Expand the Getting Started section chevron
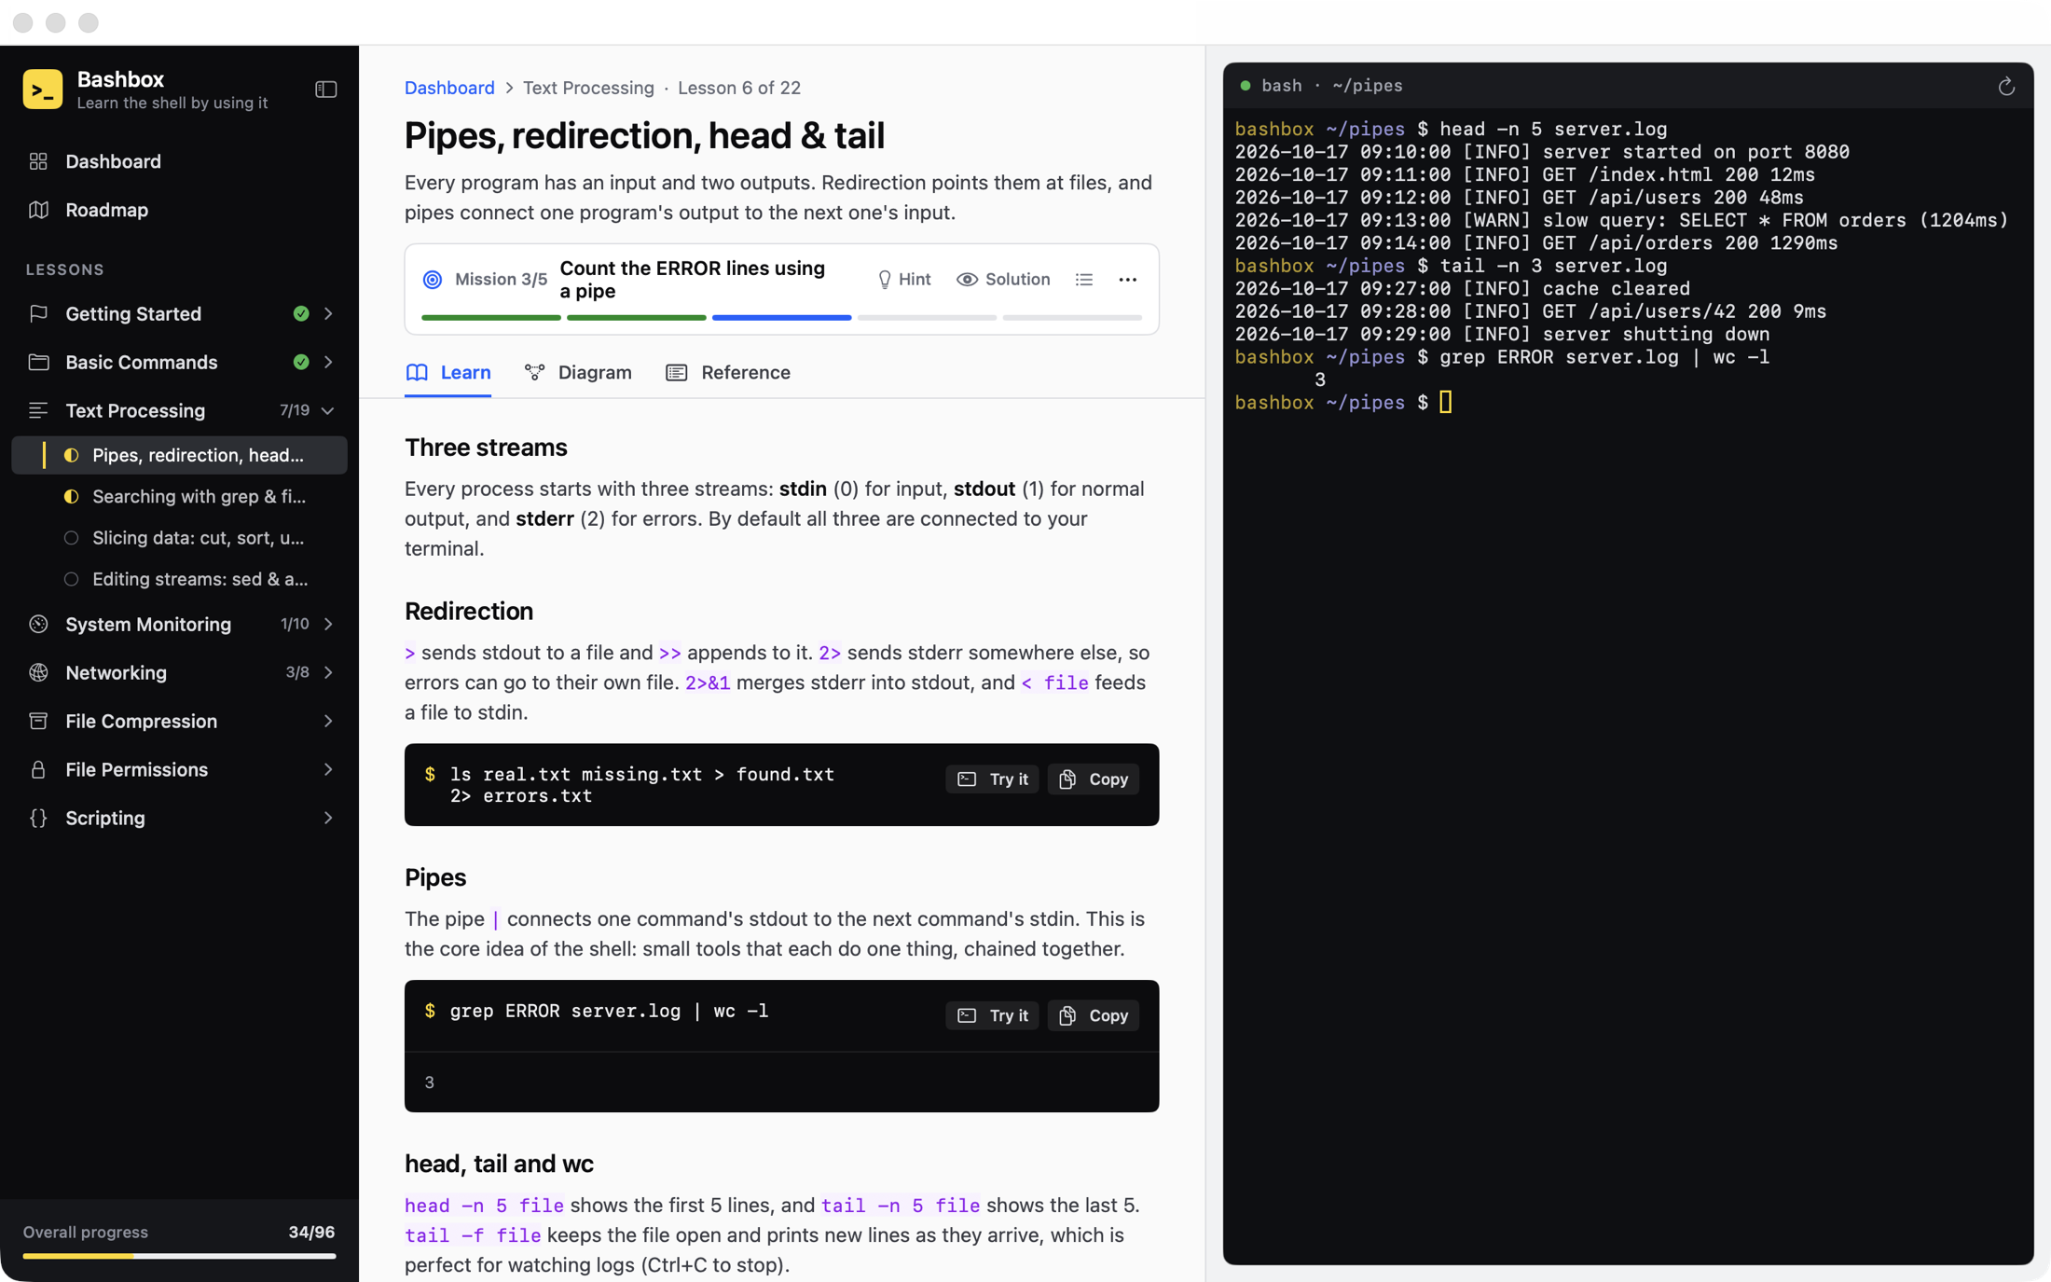The width and height of the screenshot is (2051, 1282). (328, 313)
